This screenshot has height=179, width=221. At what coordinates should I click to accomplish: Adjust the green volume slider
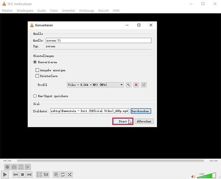point(206,175)
